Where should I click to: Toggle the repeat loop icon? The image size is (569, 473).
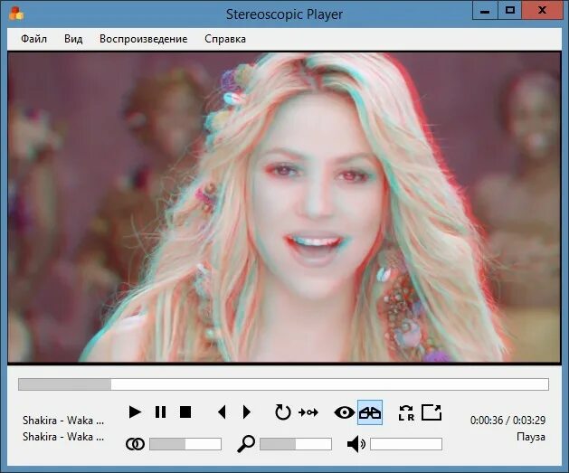tap(282, 412)
